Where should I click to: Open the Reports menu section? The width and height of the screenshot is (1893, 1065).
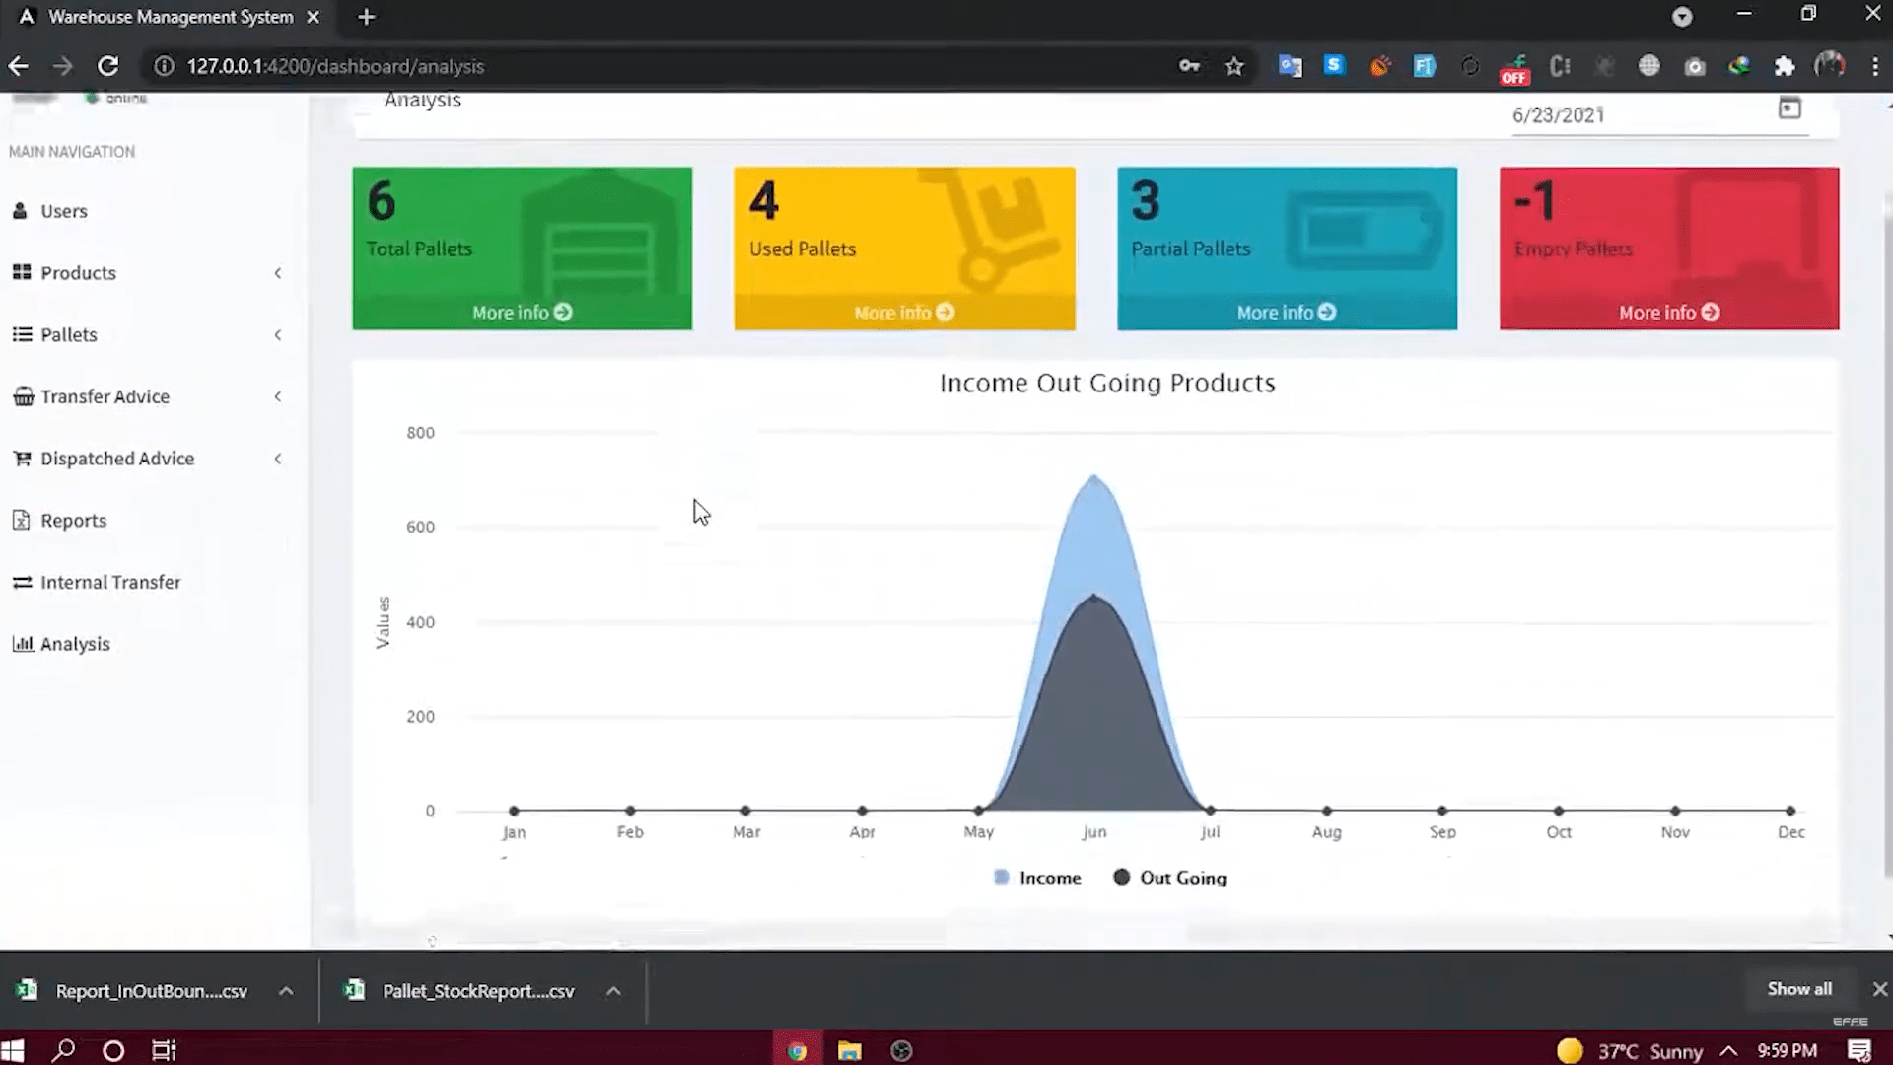pos(73,520)
